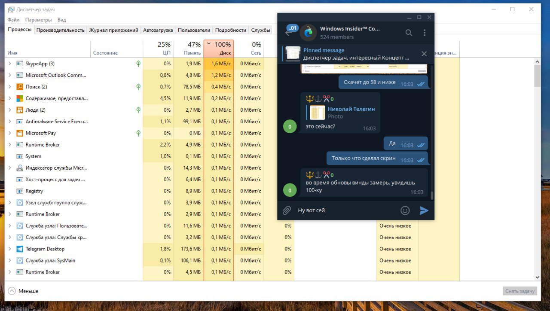Screen dimensions: 550x311
Task: Click the Microsoft Outlook Communications process icon
Action: click(x=20, y=75)
